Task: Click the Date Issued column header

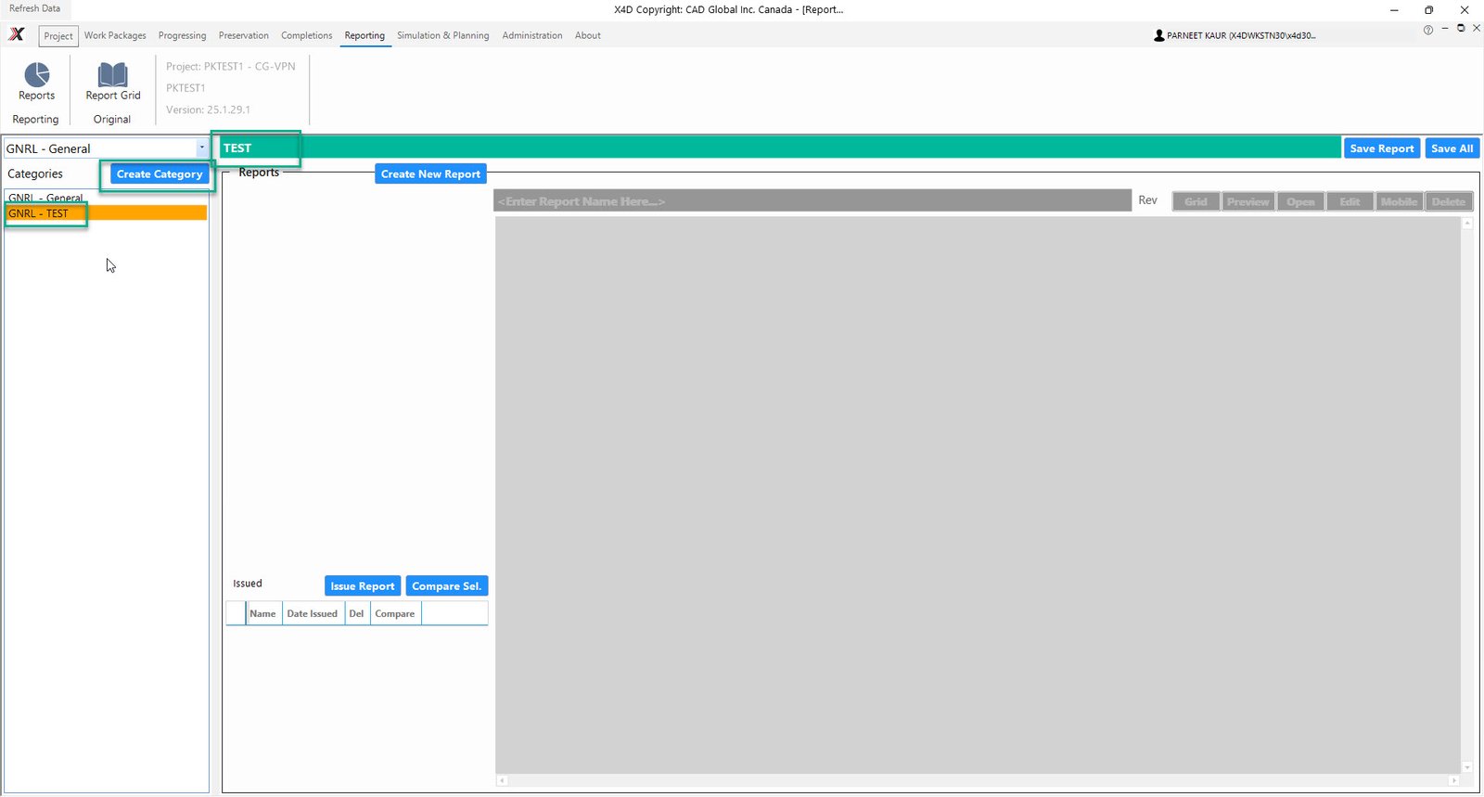Action: (x=312, y=614)
